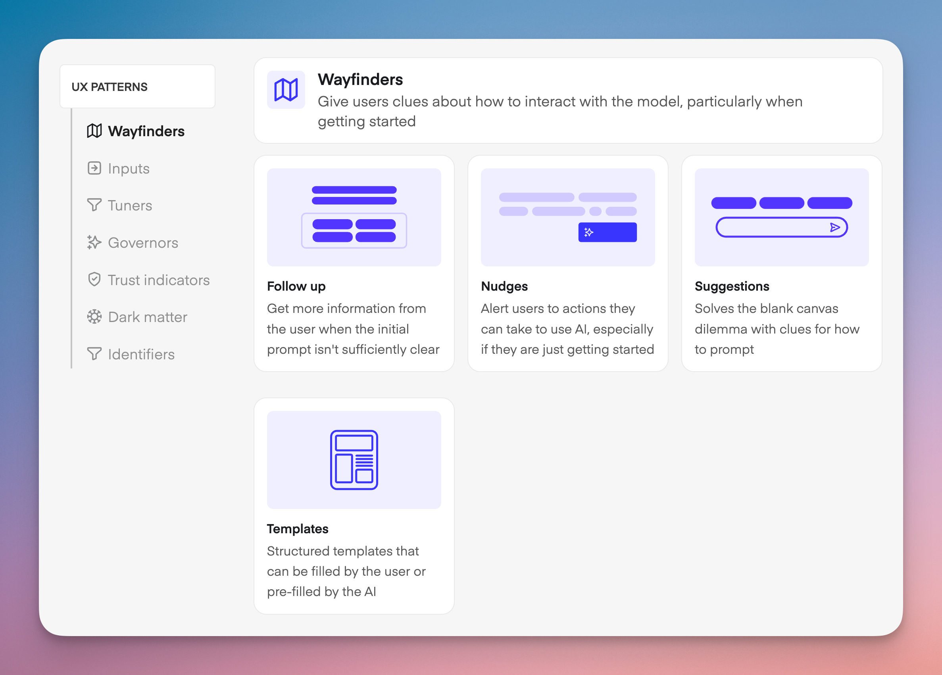Click the Templates layout illustration
Screen dimensions: 942x675
tap(354, 460)
